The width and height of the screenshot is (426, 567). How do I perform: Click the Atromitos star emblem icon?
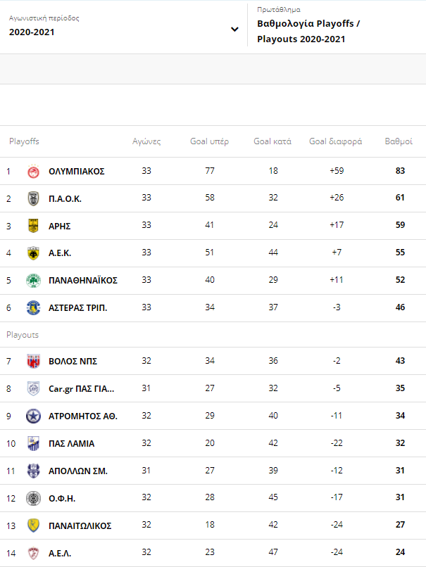click(33, 416)
